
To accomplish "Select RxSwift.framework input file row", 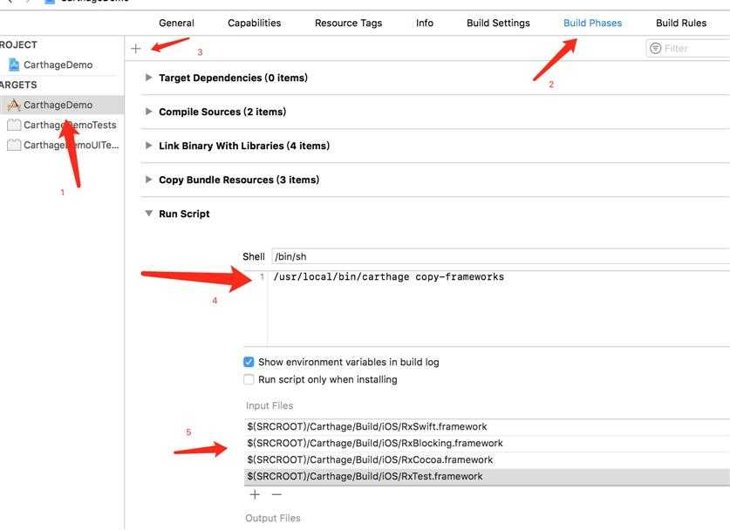I will (x=487, y=426).
